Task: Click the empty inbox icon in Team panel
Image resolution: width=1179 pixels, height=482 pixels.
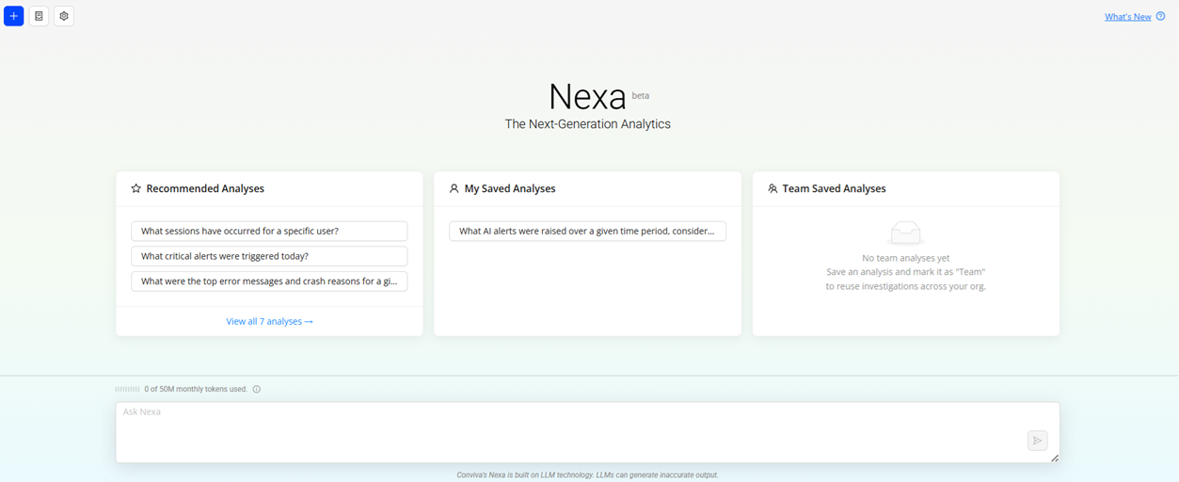Action: click(905, 233)
